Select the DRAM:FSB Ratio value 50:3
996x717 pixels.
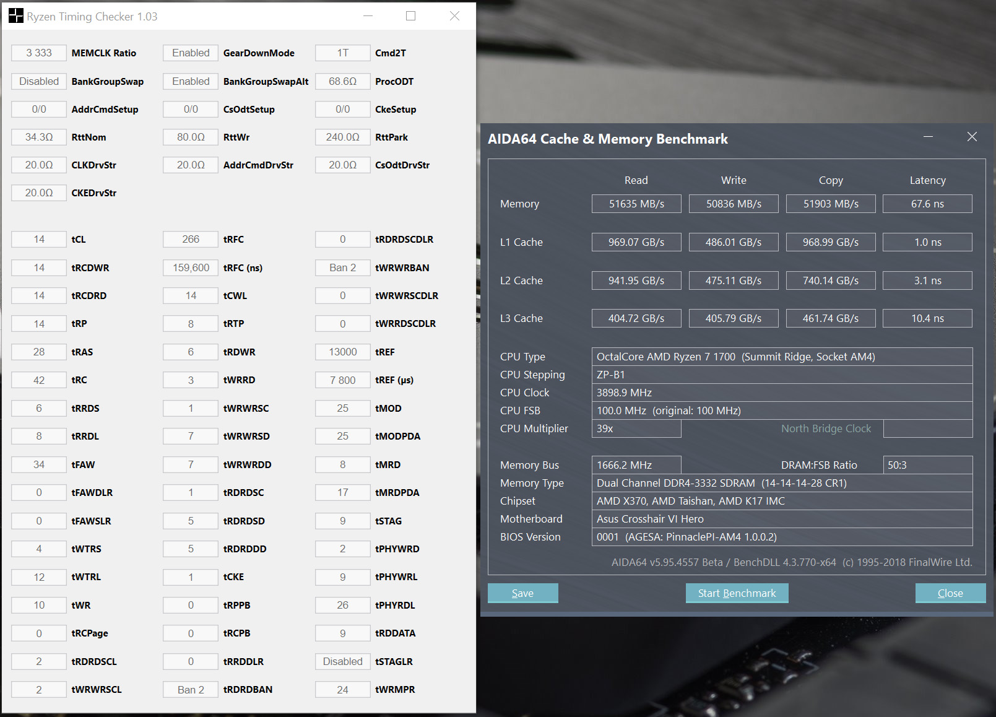pos(927,465)
